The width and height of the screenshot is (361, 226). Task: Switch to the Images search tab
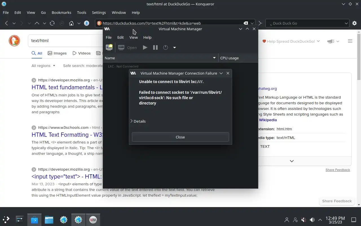57,53
